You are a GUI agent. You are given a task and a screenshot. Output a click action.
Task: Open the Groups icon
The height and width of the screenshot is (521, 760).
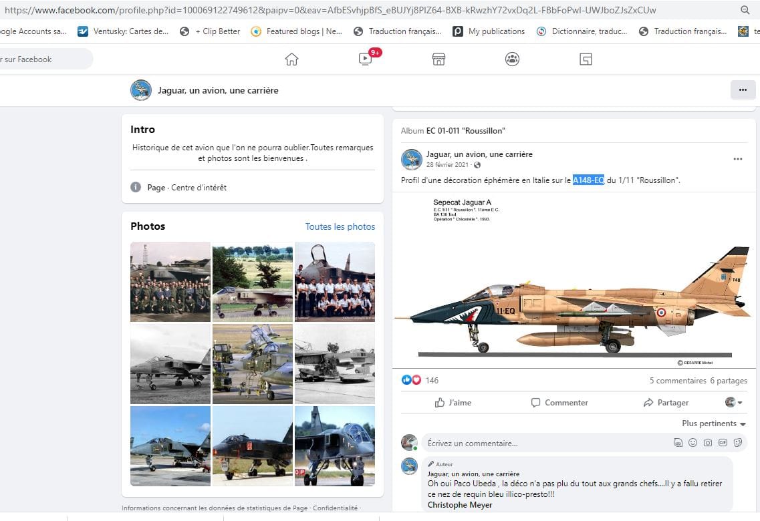click(512, 59)
